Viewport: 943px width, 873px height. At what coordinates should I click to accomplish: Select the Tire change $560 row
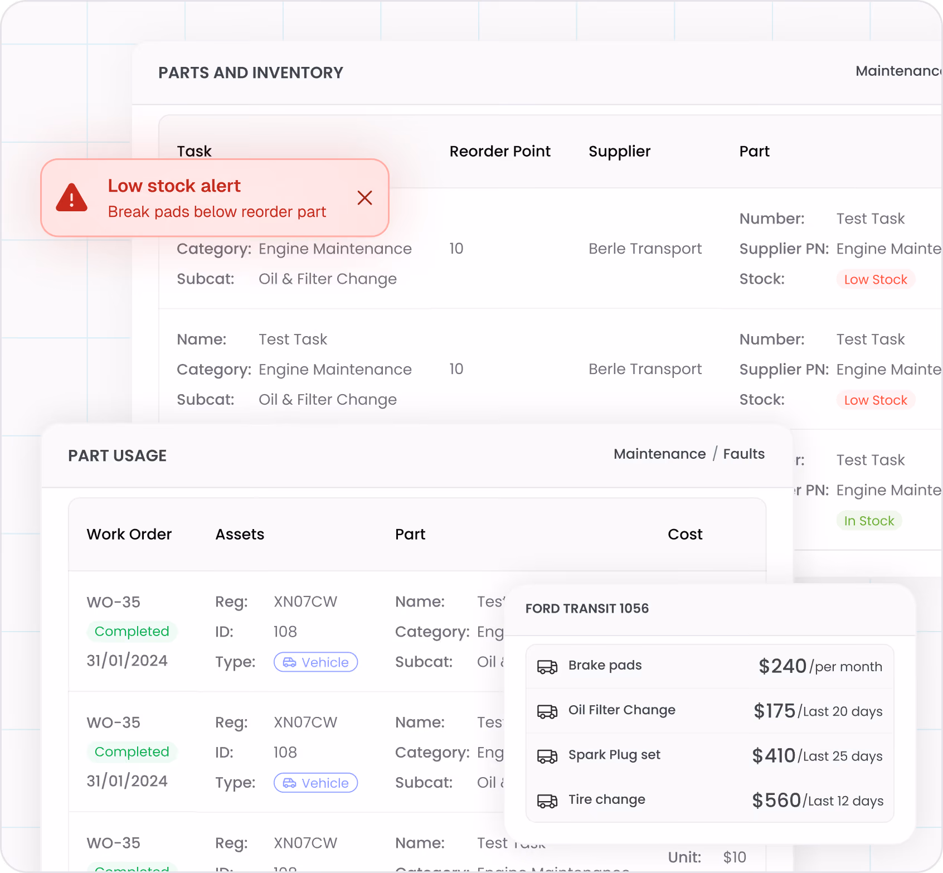[709, 801]
